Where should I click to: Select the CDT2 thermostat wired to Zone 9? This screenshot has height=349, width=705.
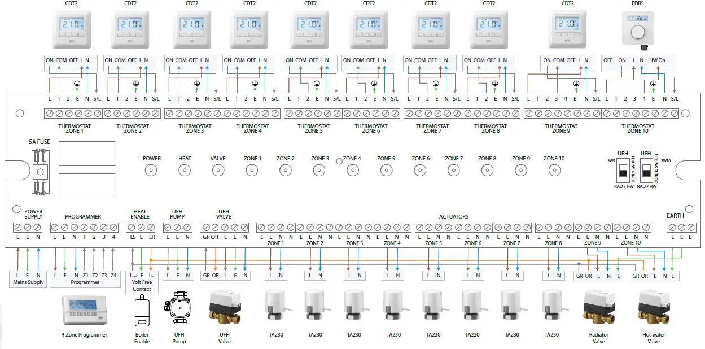click(x=568, y=29)
